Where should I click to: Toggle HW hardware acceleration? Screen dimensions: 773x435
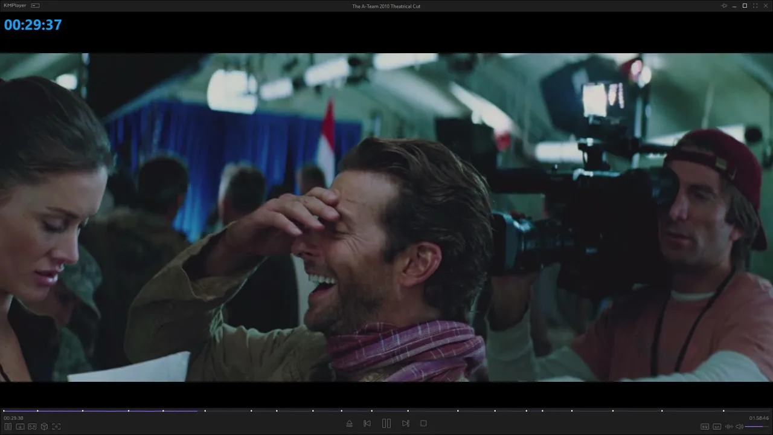pos(705,427)
